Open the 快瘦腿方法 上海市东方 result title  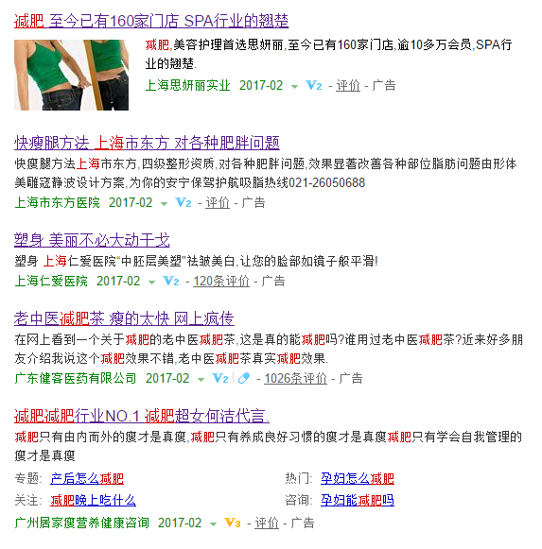click(147, 143)
